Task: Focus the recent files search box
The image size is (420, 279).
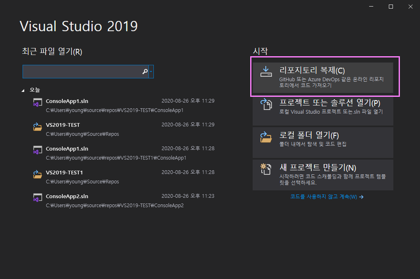Action: coord(85,71)
